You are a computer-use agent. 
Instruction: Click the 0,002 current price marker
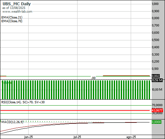156,76
